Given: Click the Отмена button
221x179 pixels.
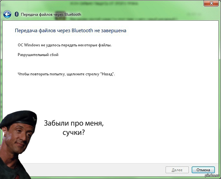Looking at the screenshot, I should 203,170.
